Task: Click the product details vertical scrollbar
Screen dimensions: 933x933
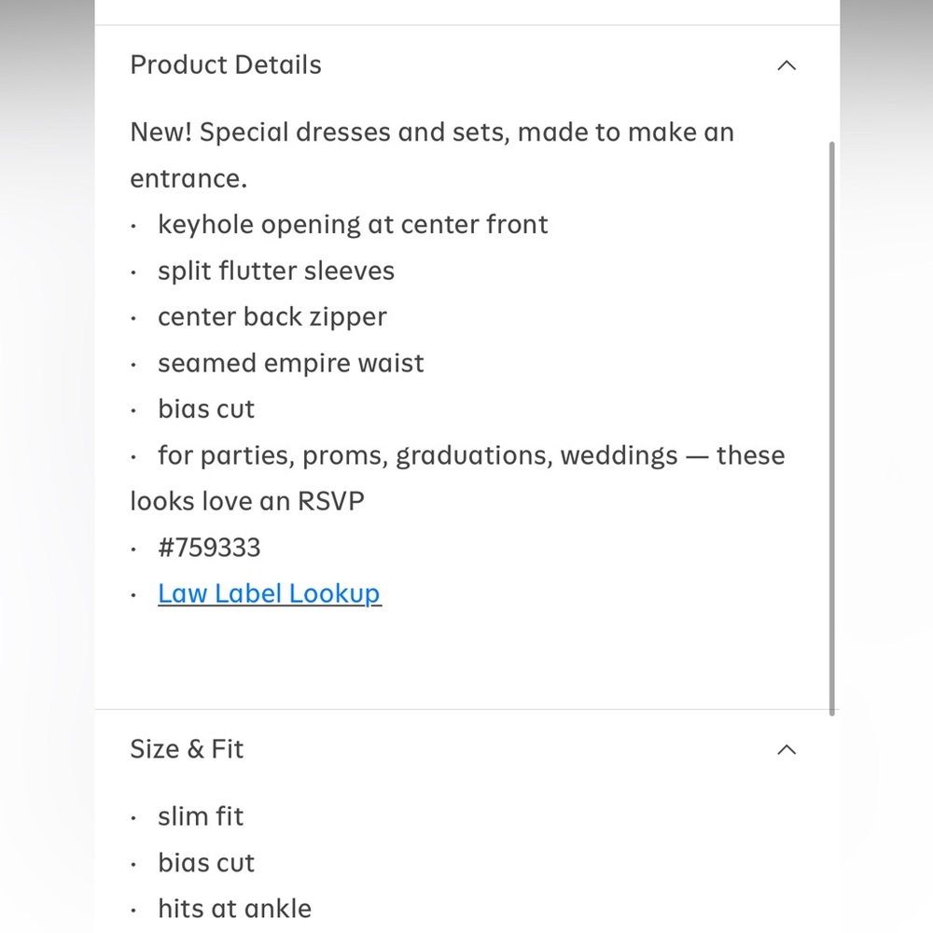Action: (x=831, y=428)
